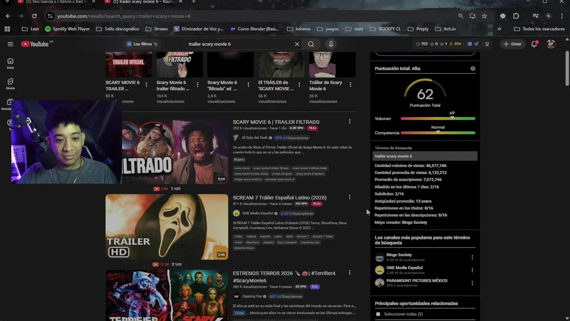
Task: Open the help icon beside Puntuación total
Action: point(473,68)
